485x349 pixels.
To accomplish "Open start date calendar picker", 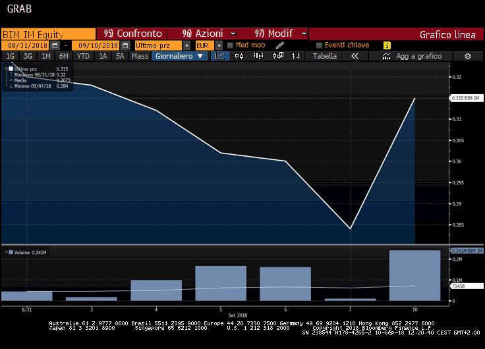I will click(x=55, y=45).
